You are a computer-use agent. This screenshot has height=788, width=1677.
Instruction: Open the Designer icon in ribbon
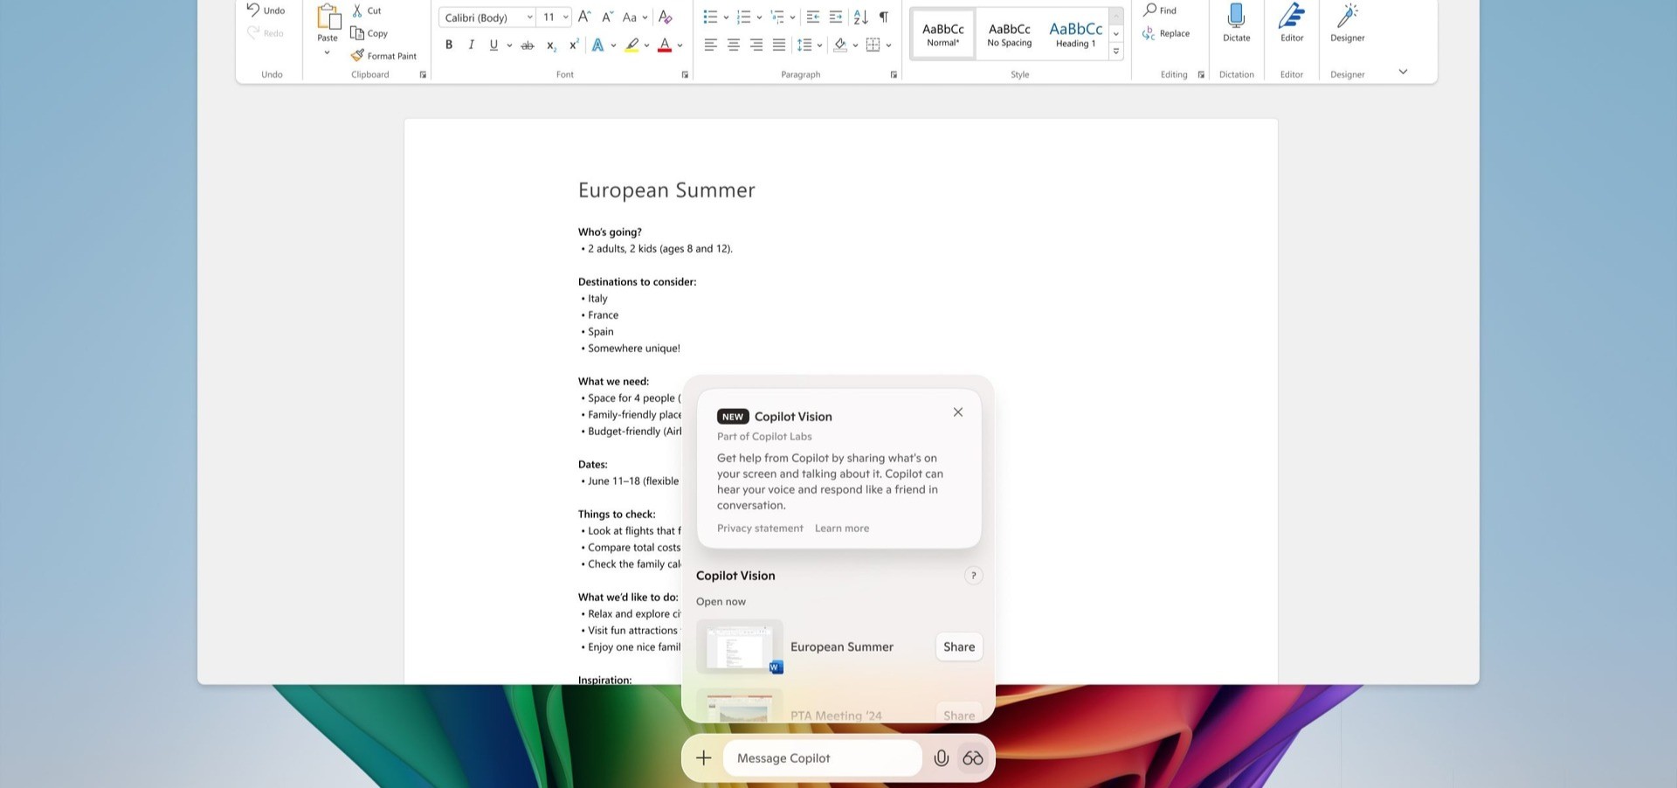tap(1347, 17)
